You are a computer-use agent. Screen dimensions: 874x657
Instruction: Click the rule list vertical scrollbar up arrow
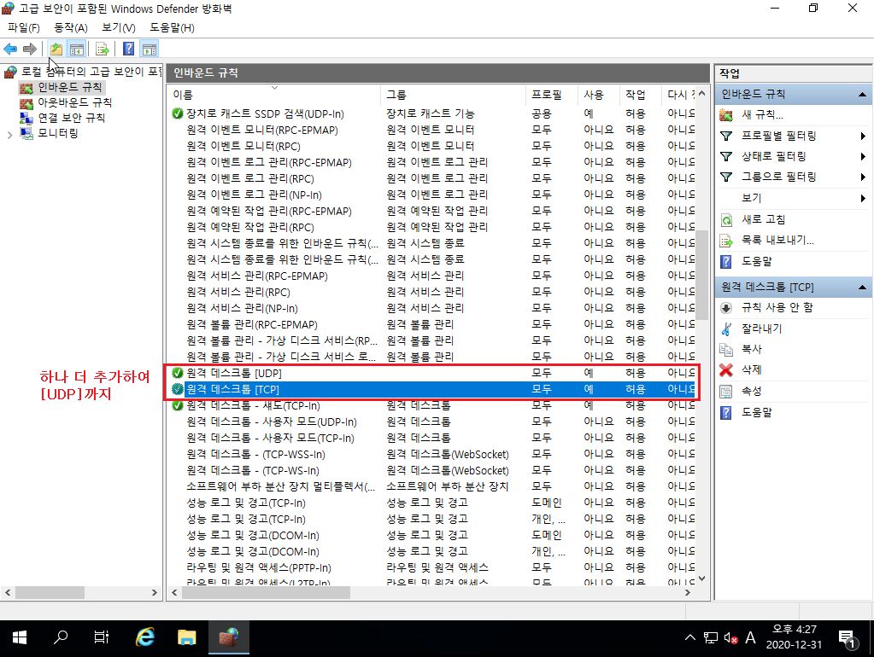pos(702,94)
